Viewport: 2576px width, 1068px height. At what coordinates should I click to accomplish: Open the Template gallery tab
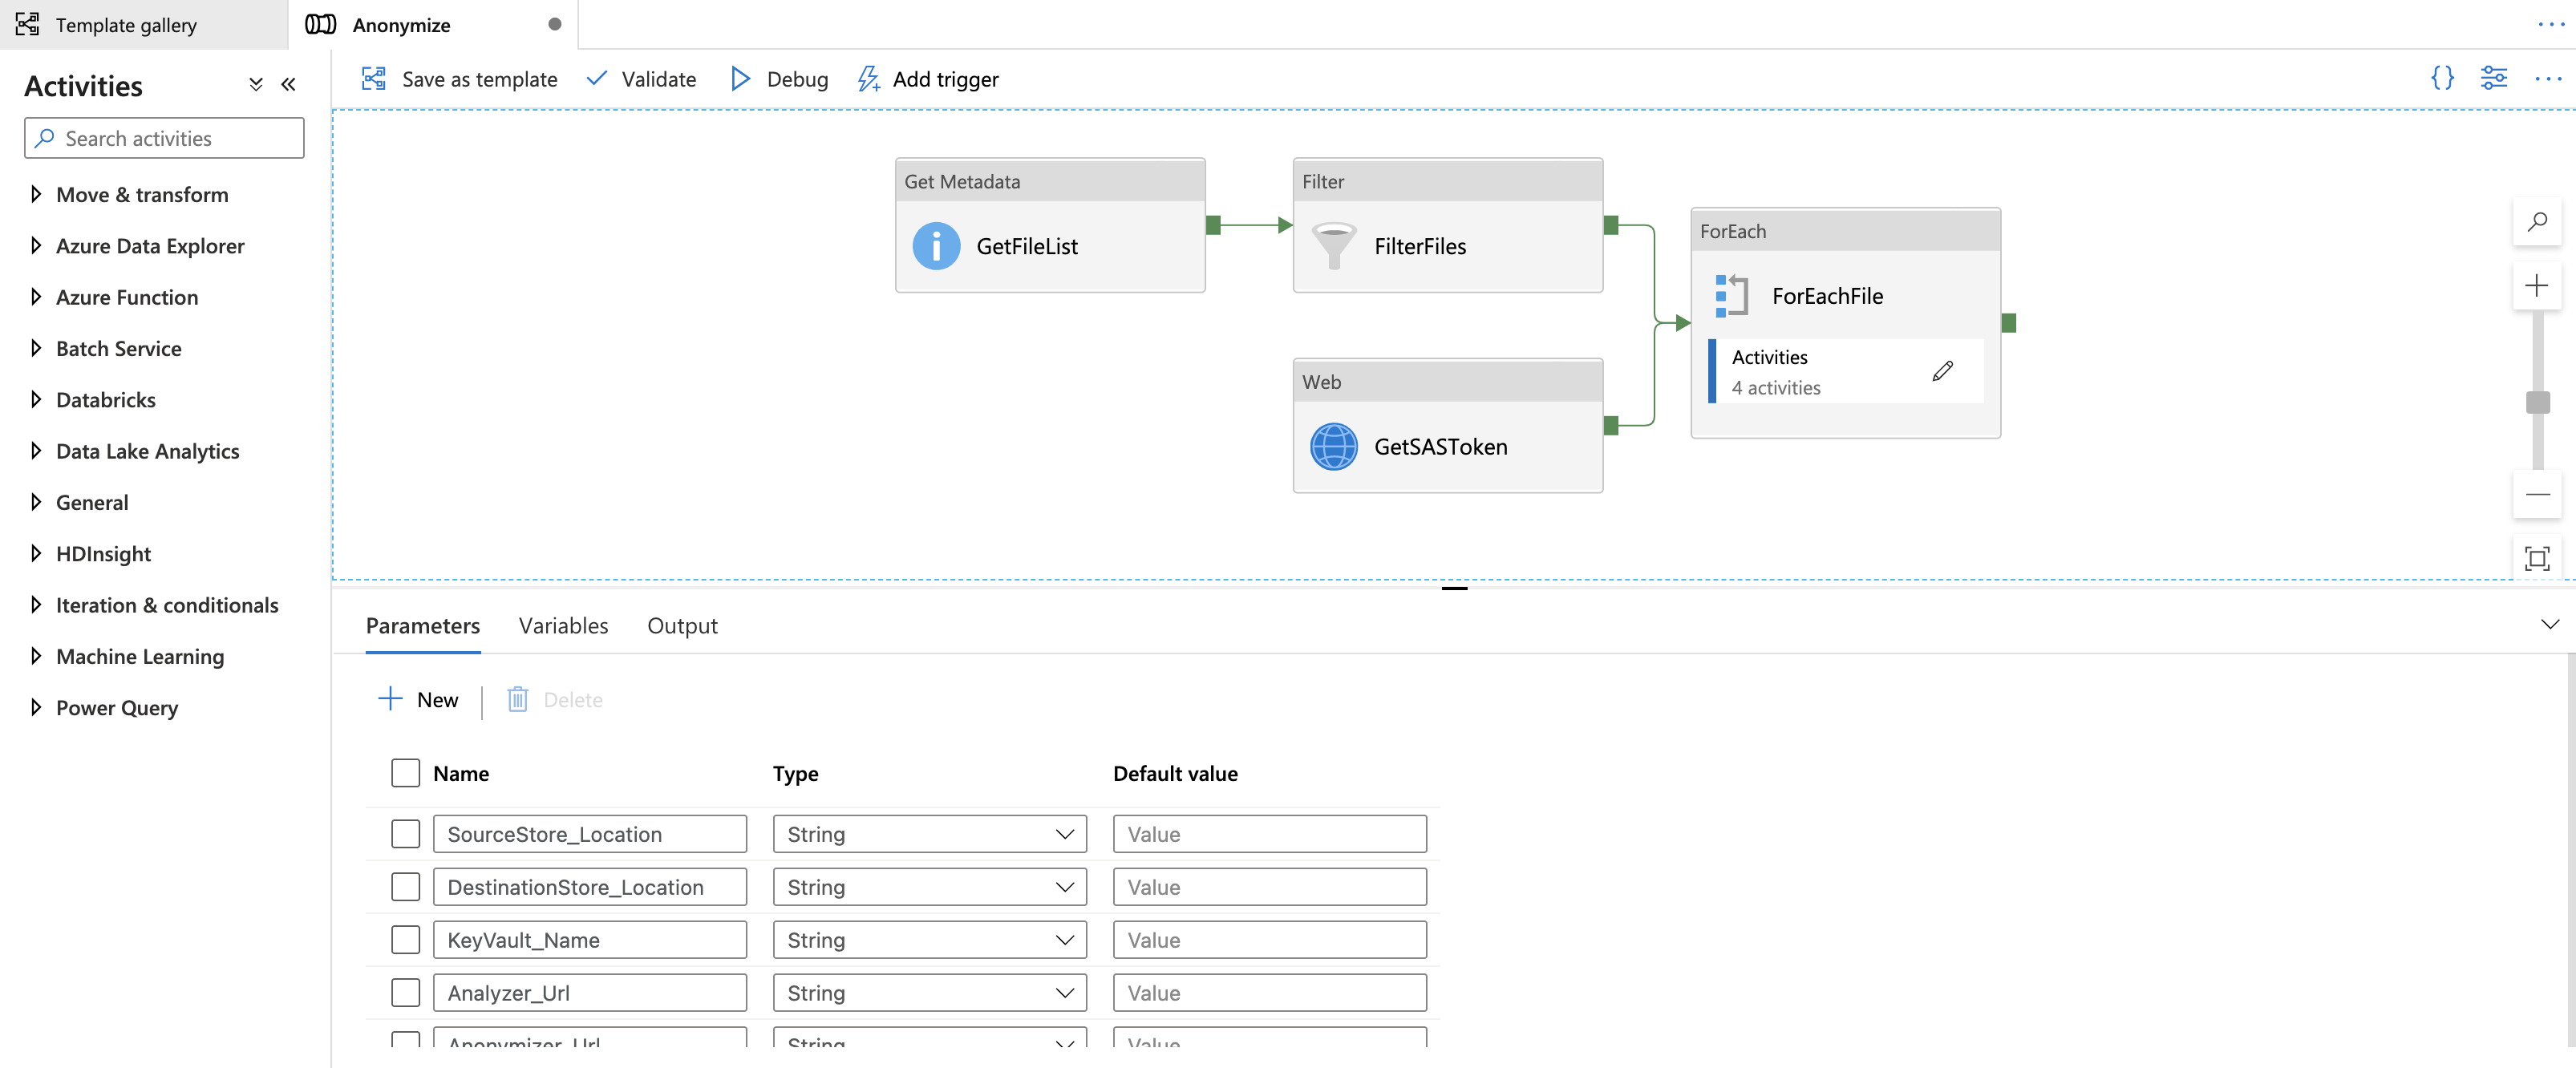[144, 24]
